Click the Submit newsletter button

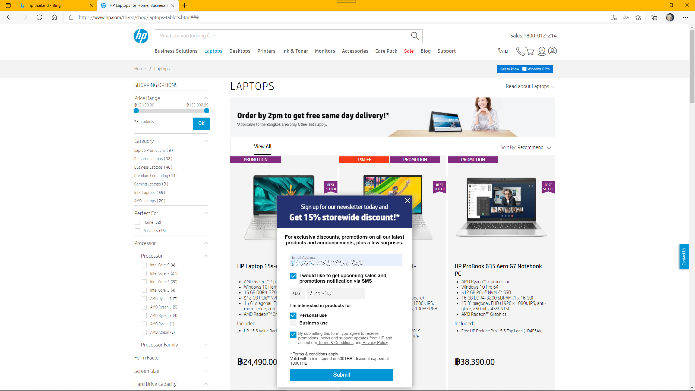(342, 375)
